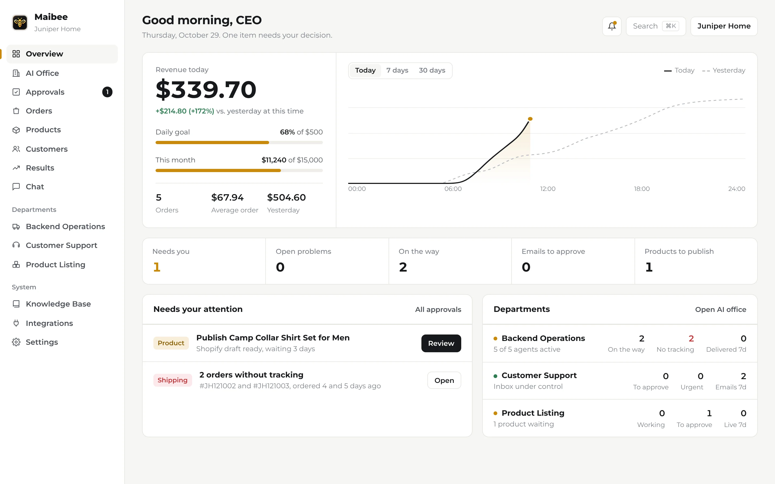775x484 pixels.
Task: Click the Products box icon
Action: click(x=16, y=130)
